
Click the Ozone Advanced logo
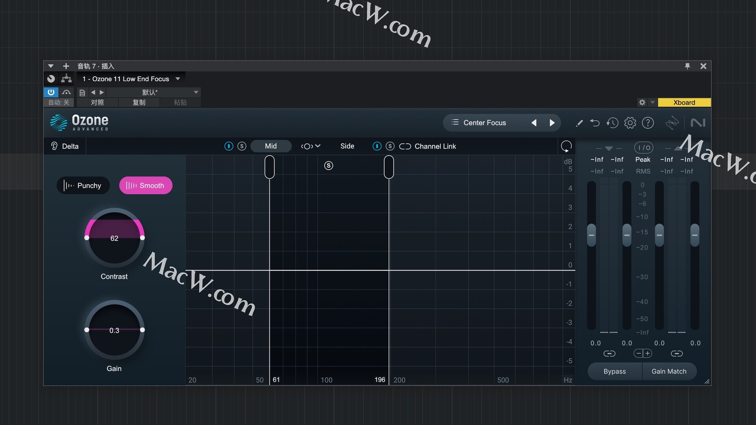pyautogui.click(x=79, y=122)
